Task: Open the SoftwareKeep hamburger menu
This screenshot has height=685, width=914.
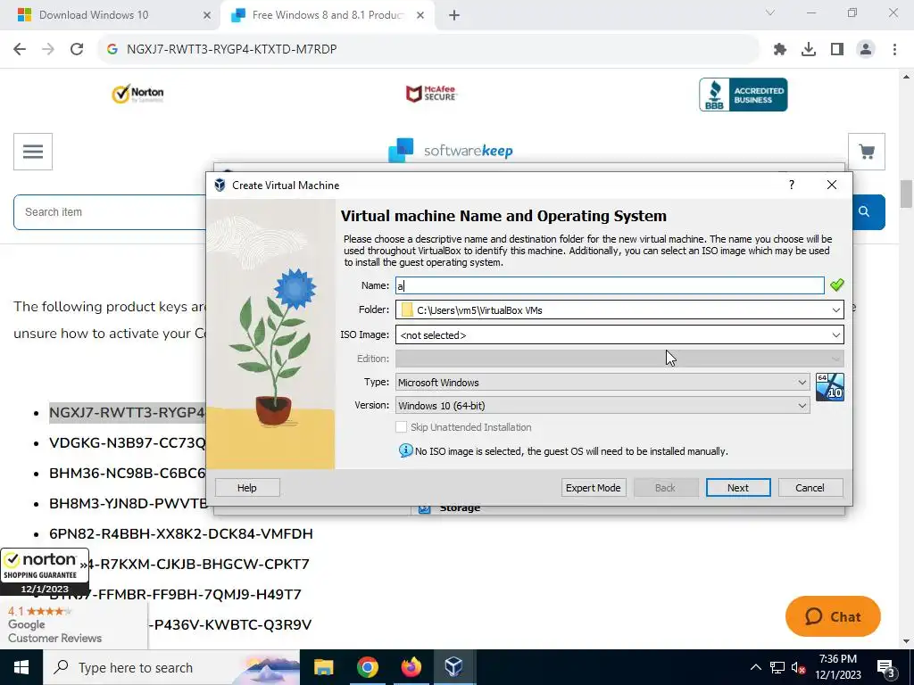Action: (x=33, y=152)
